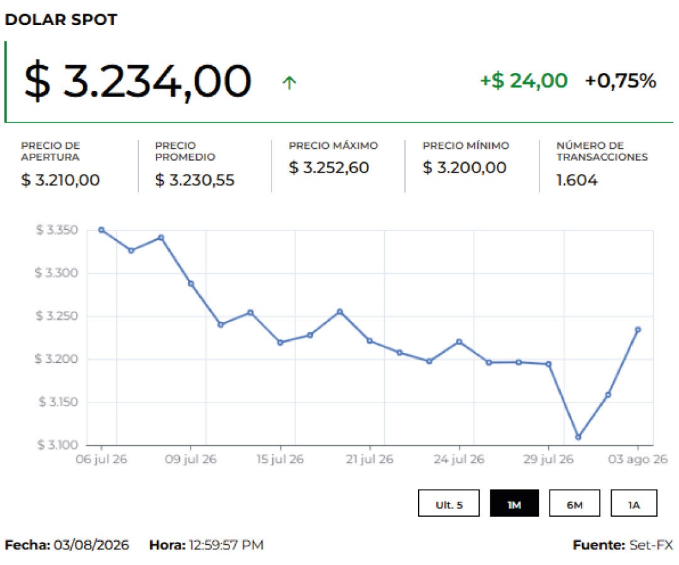Screen dimensions: 679x565
Task: Click the $ 3.300 y-axis label
Action: (x=57, y=273)
